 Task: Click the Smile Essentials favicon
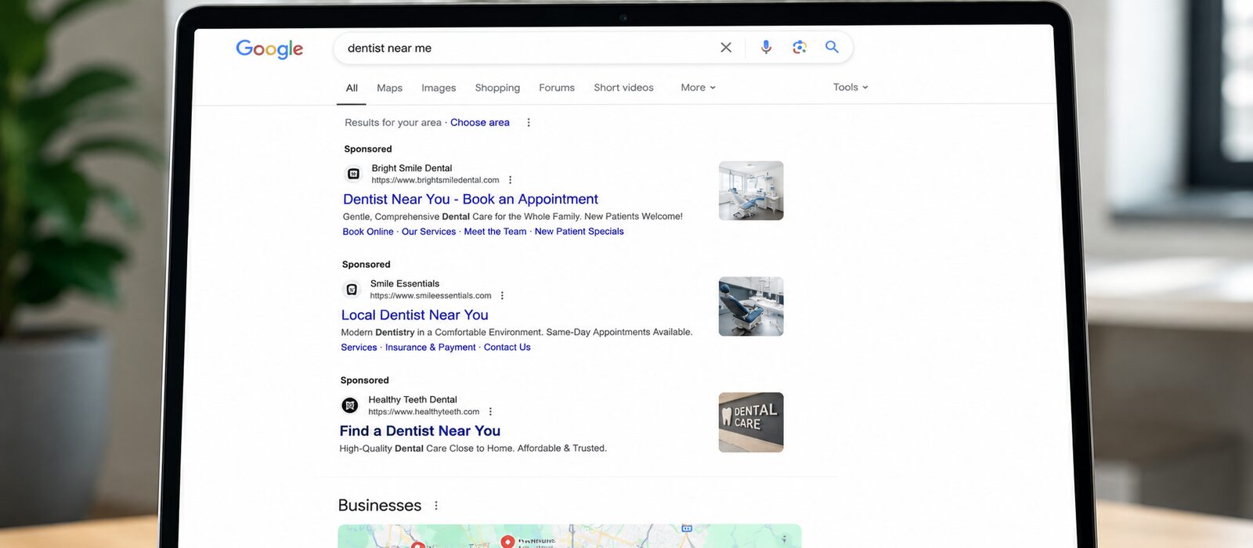tap(352, 290)
